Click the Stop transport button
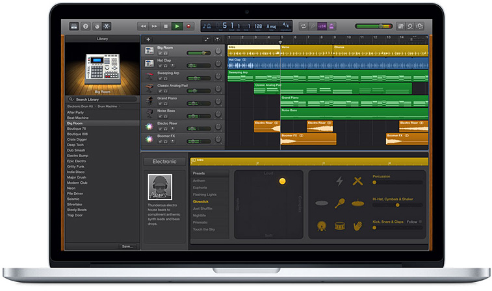Screen dimensions: 492x291 (x=166, y=27)
